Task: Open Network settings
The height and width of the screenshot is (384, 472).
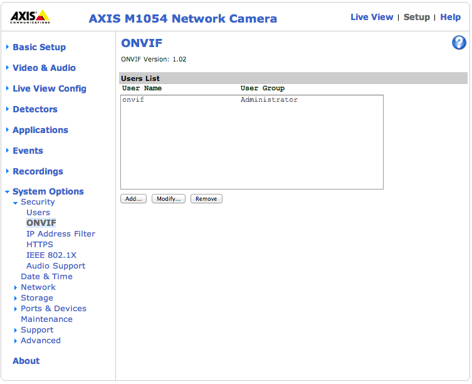Action: click(x=38, y=287)
